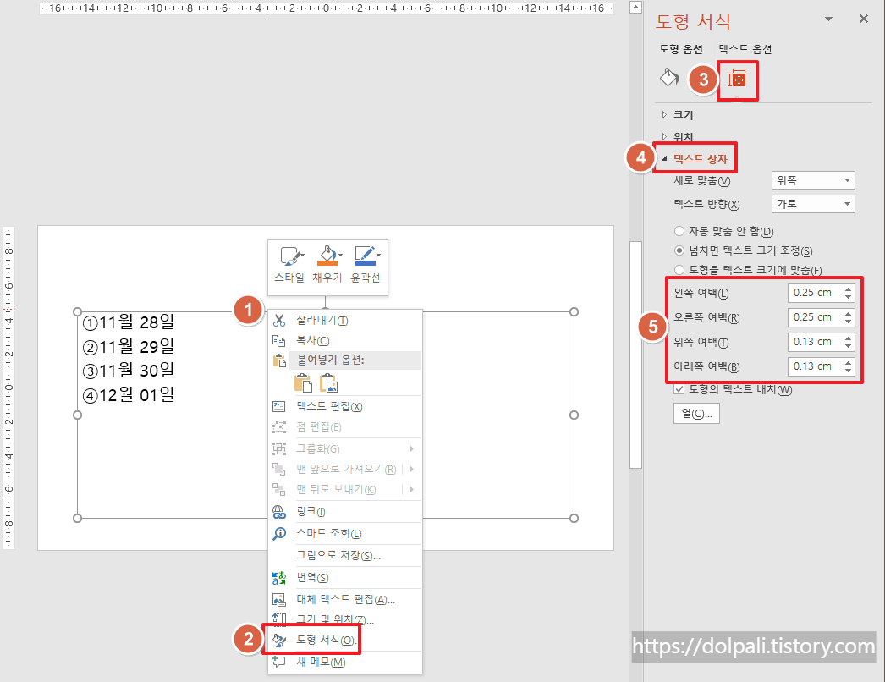Click the Smart Lookup magnifier icon

[279, 534]
